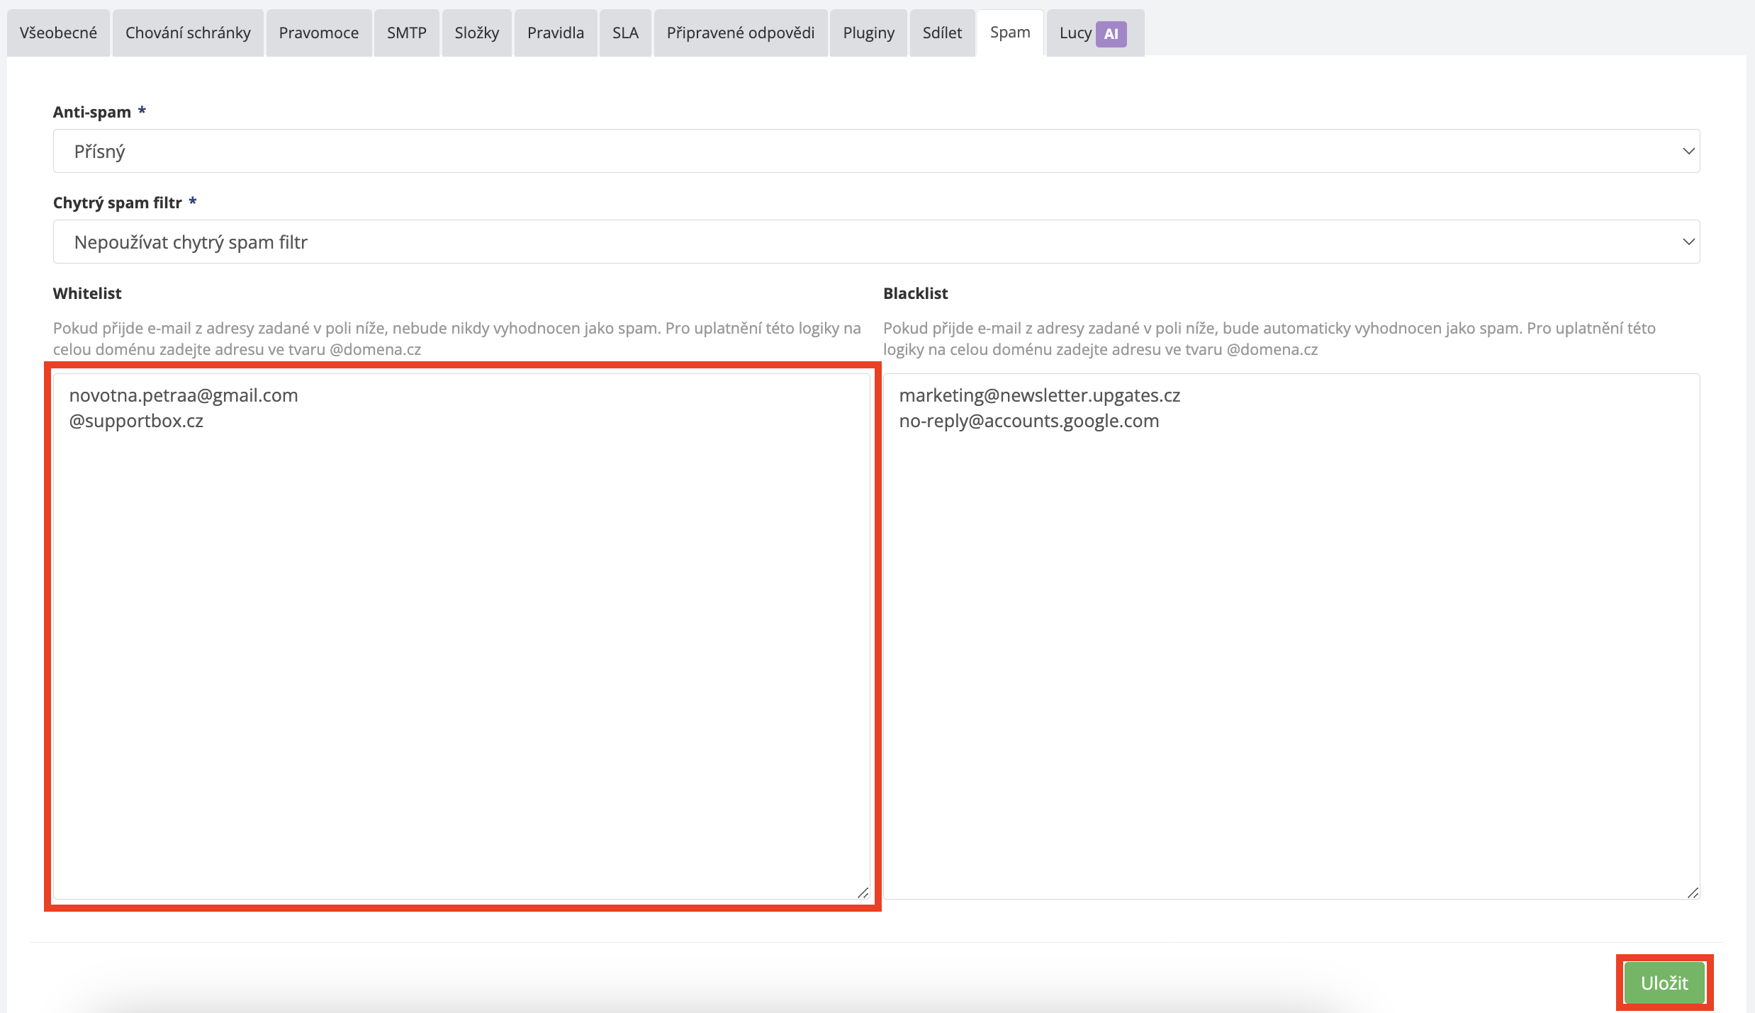
Task: Go to the SMTP tab
Action: (406, 33)
